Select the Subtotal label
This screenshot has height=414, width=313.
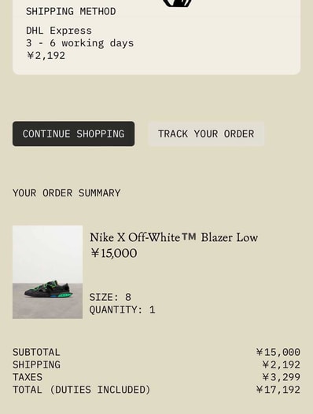(x=36, y=352)
